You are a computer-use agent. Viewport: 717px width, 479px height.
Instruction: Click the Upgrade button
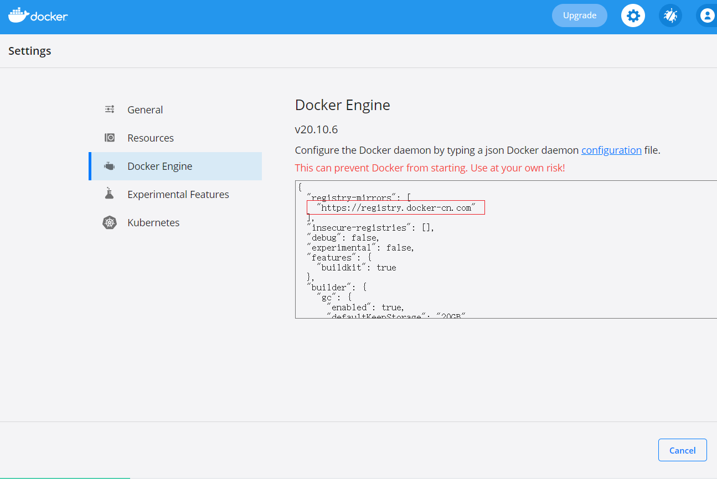coord(580,15)
